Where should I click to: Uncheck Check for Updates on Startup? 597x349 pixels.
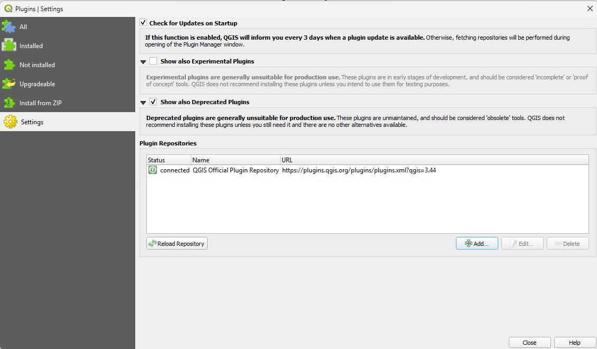pos(143,23)
